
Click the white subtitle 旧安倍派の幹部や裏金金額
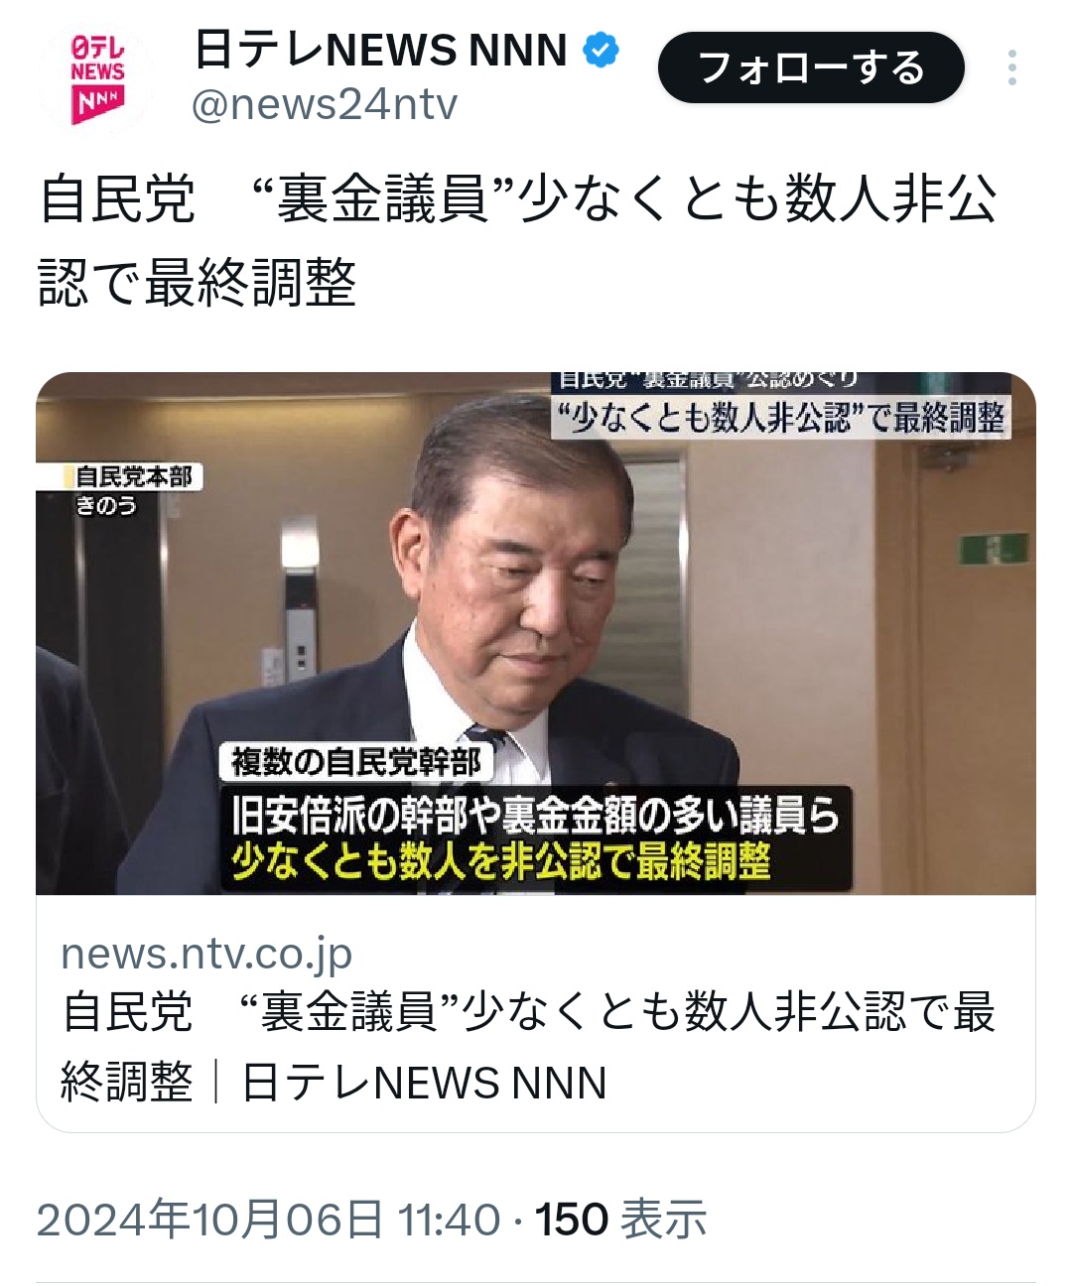[x=534, y=816]
